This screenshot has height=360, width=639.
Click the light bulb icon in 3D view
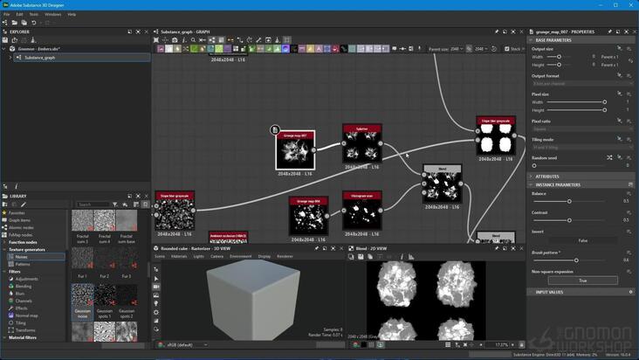tap(156, 304)
